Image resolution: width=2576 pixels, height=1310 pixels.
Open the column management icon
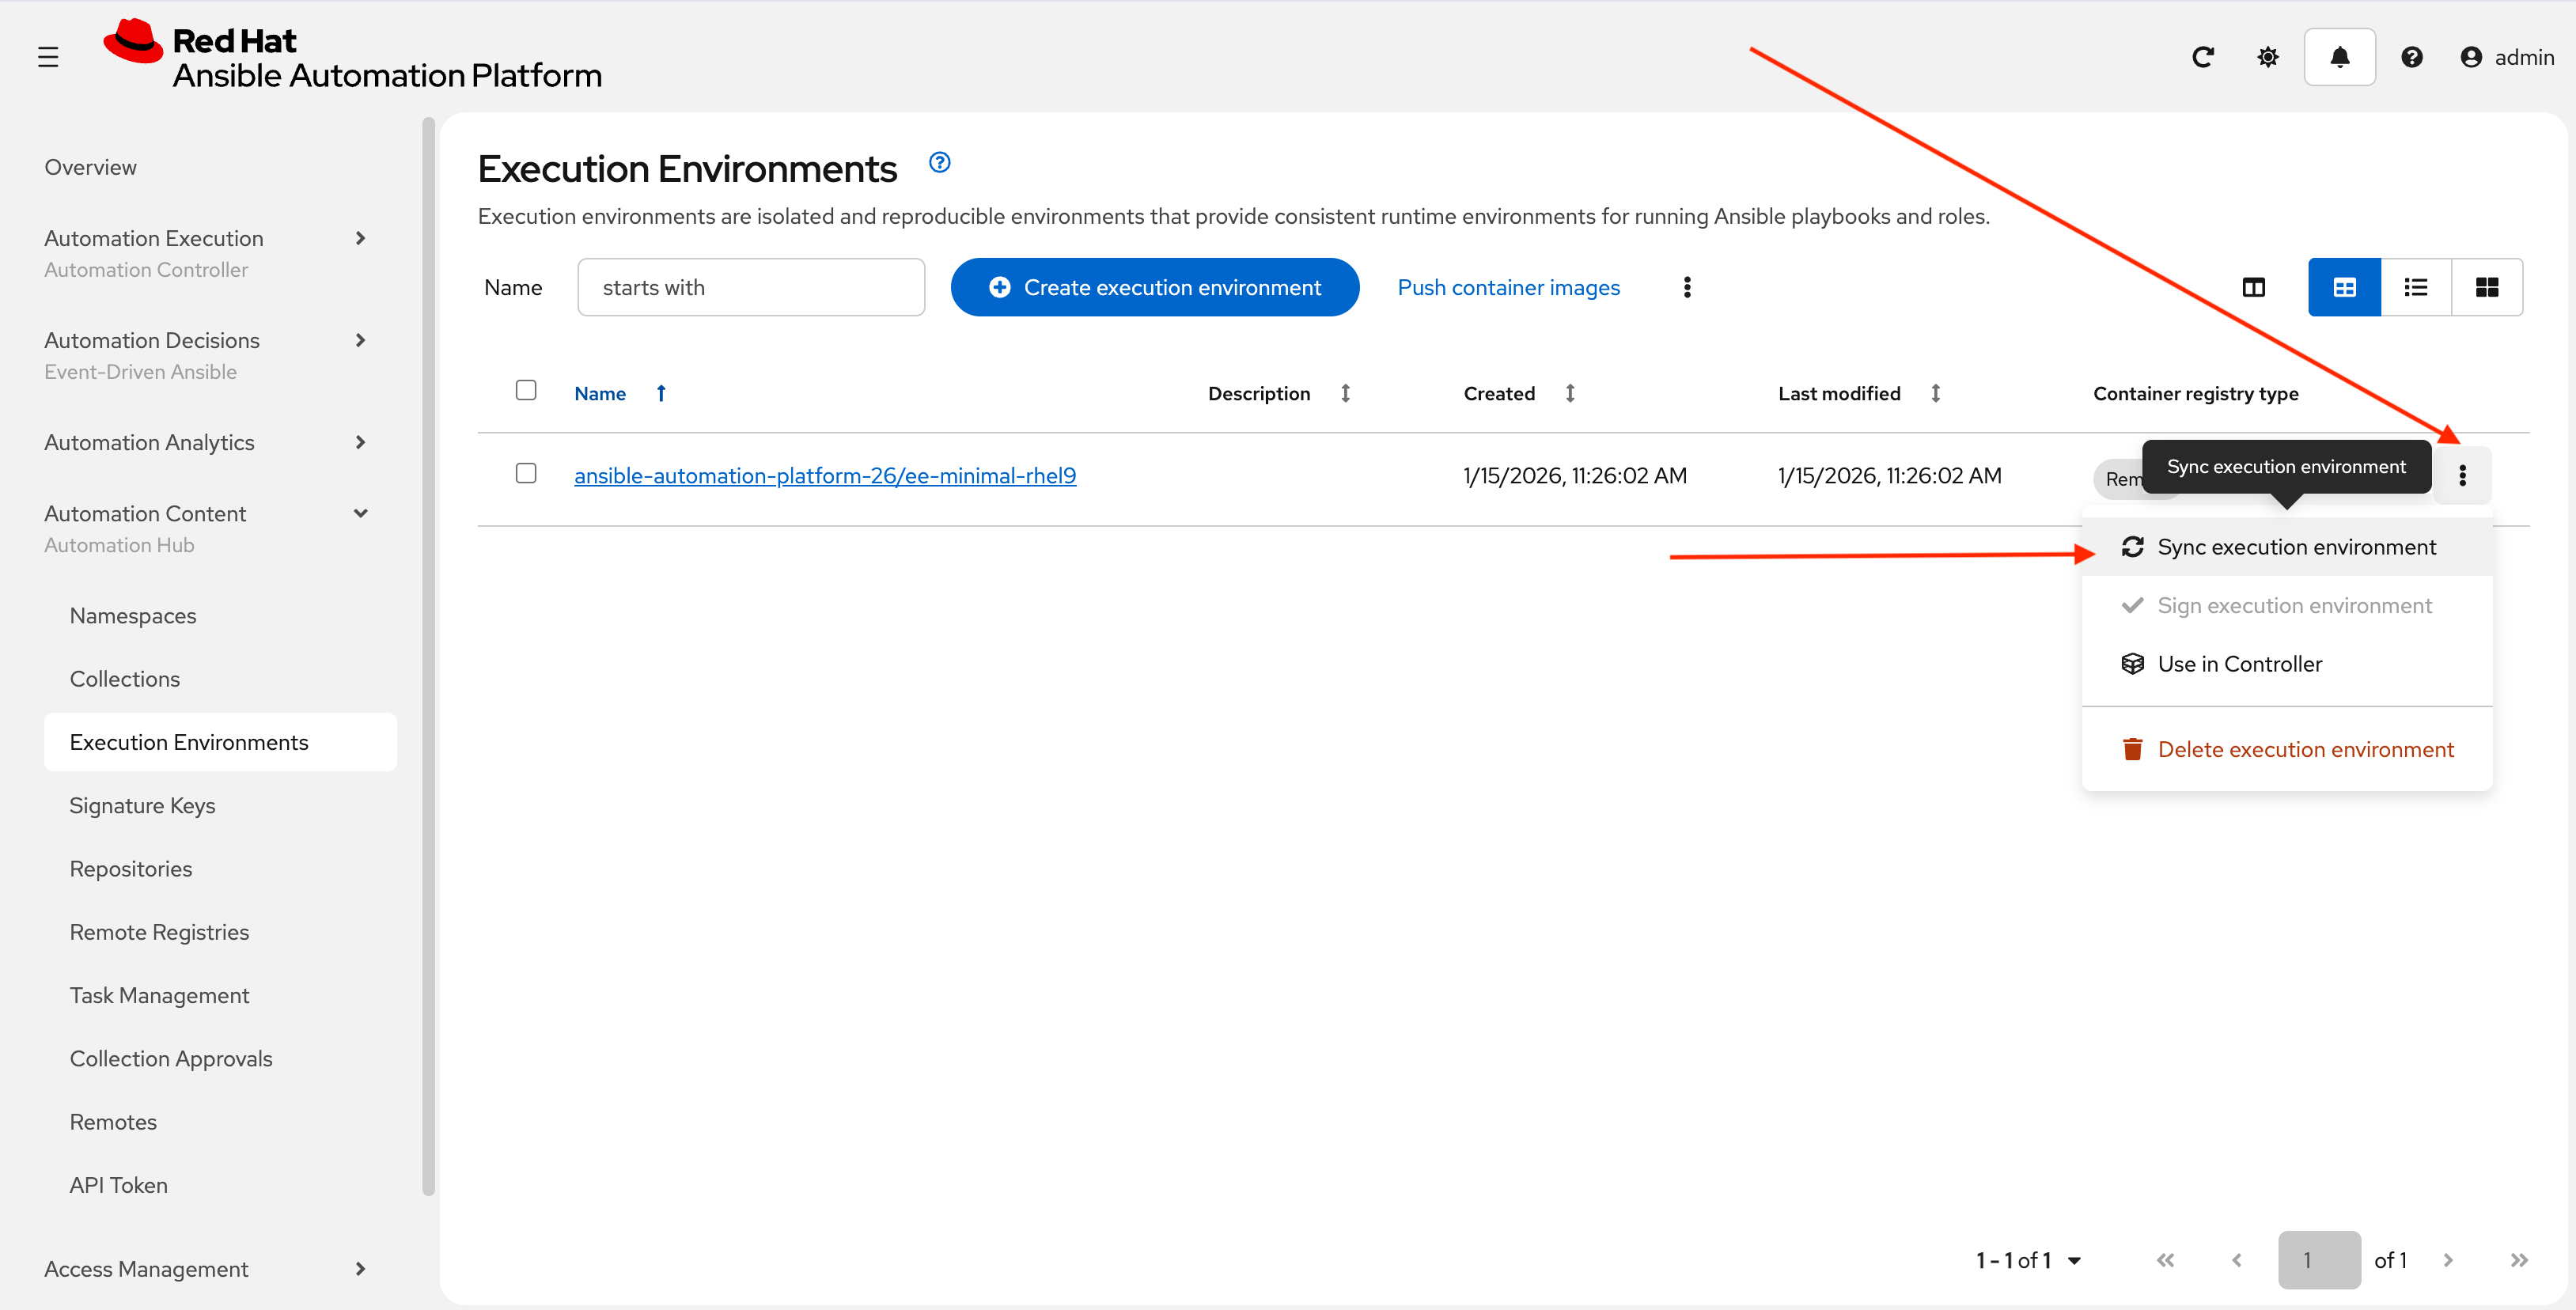pos(2255,287)
